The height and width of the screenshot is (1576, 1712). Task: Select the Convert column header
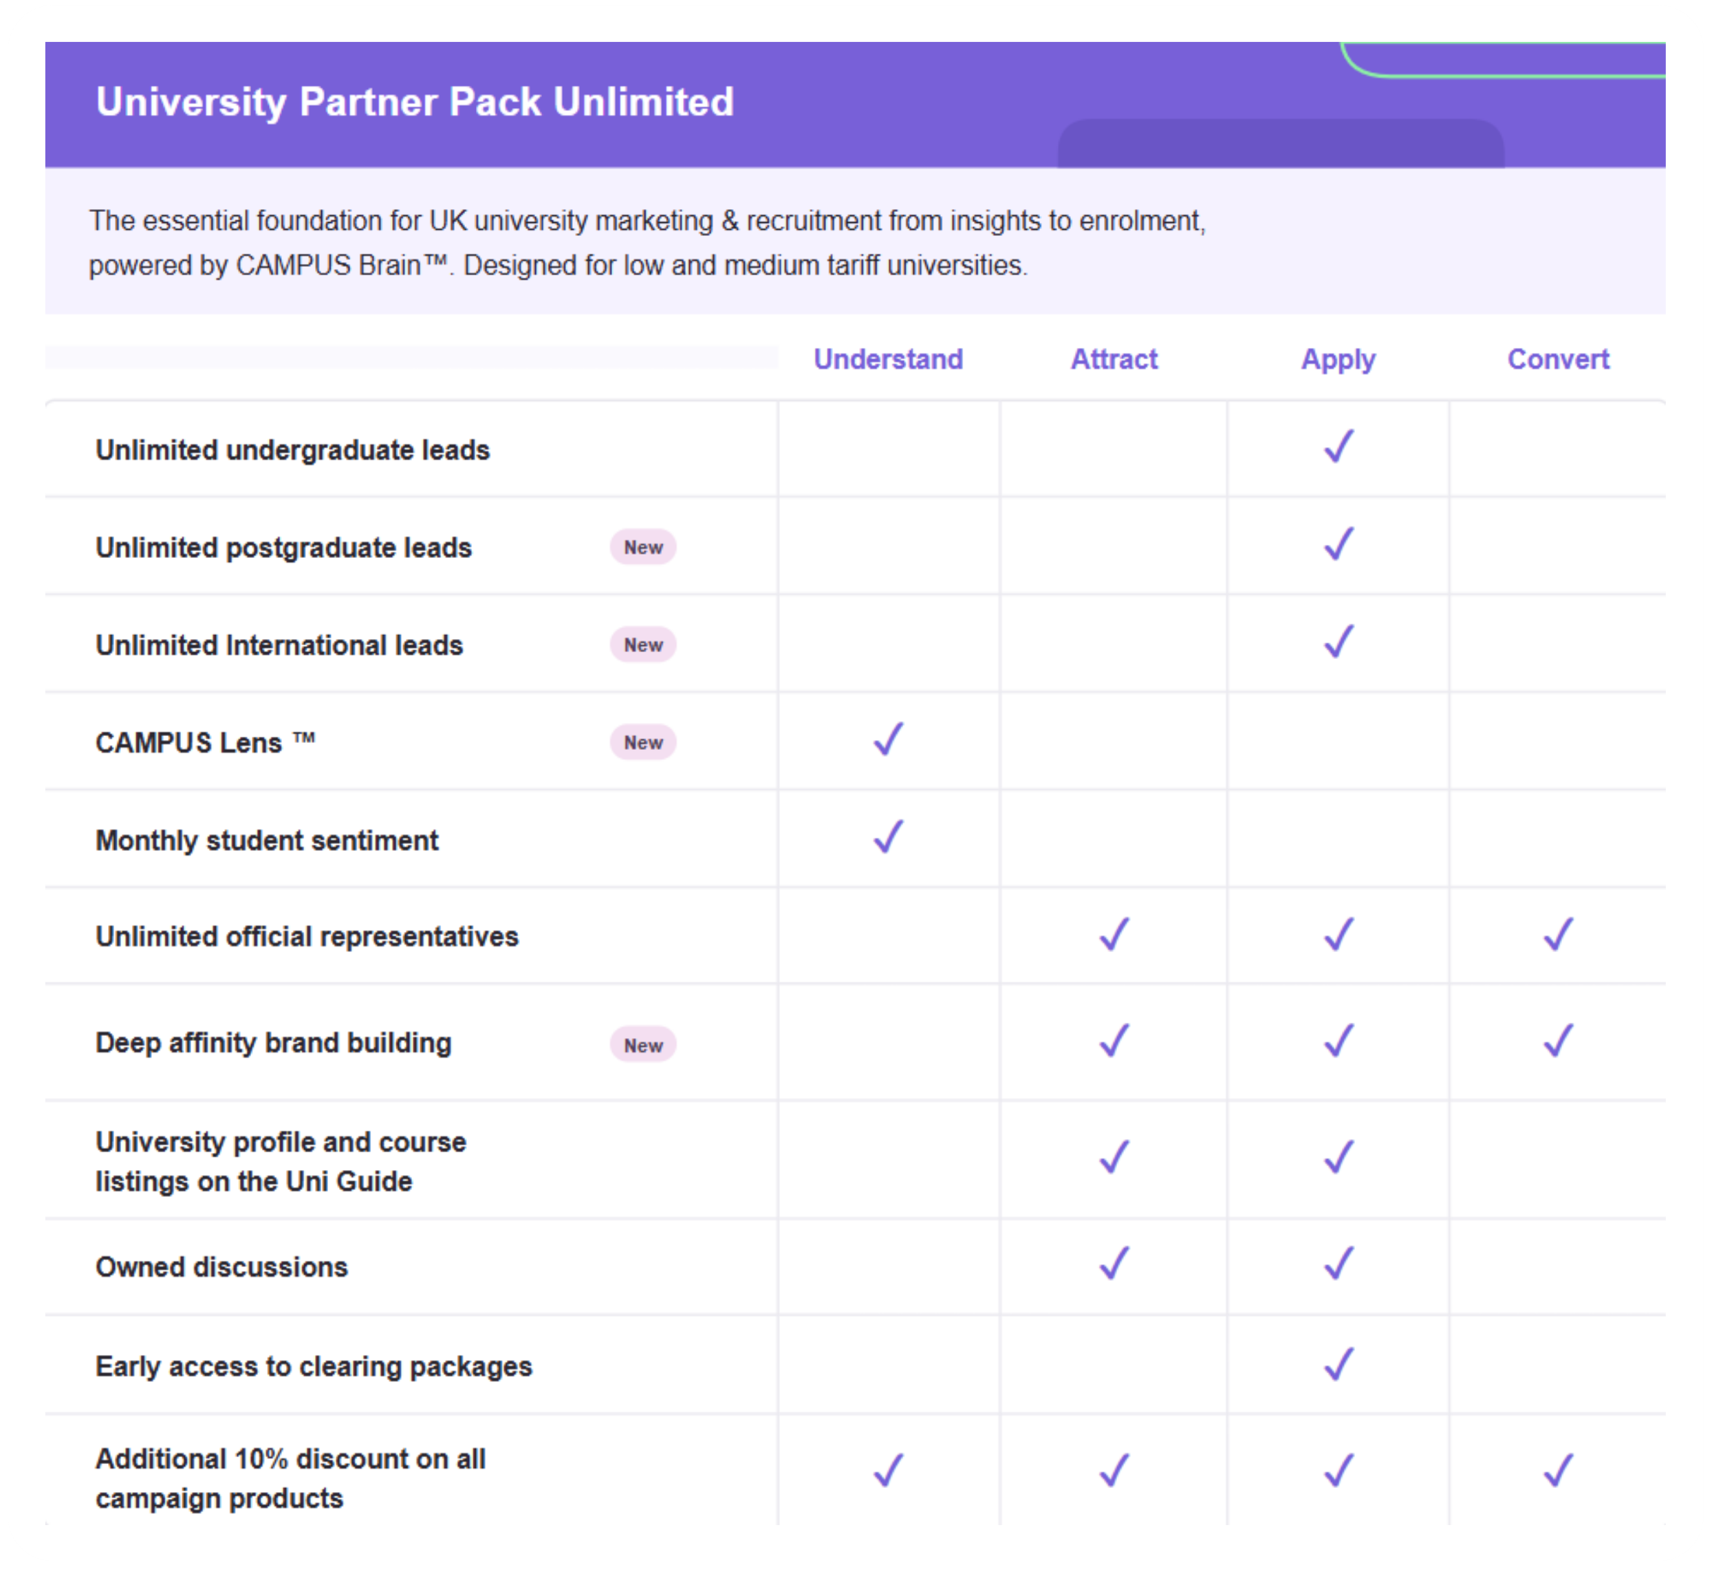1558,359
